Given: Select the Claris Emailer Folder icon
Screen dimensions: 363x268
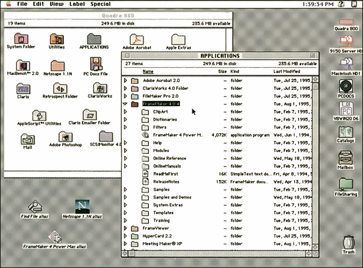Looking at the screenshot, I should click(89, 115).
